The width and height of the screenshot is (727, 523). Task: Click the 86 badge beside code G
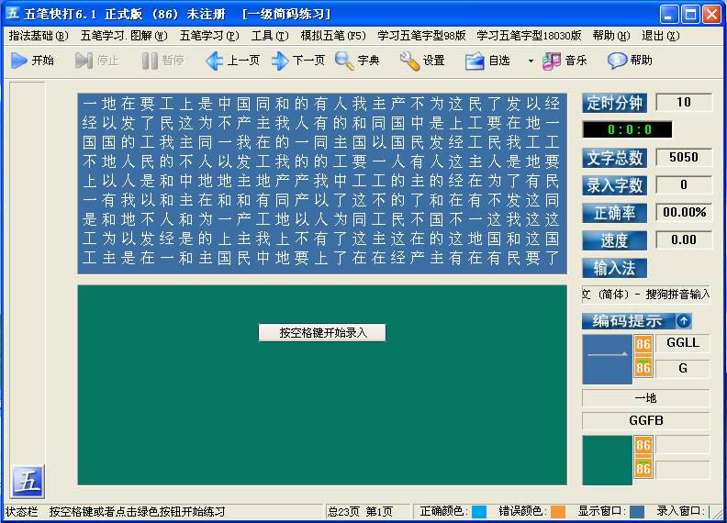(x=643, y=367)
